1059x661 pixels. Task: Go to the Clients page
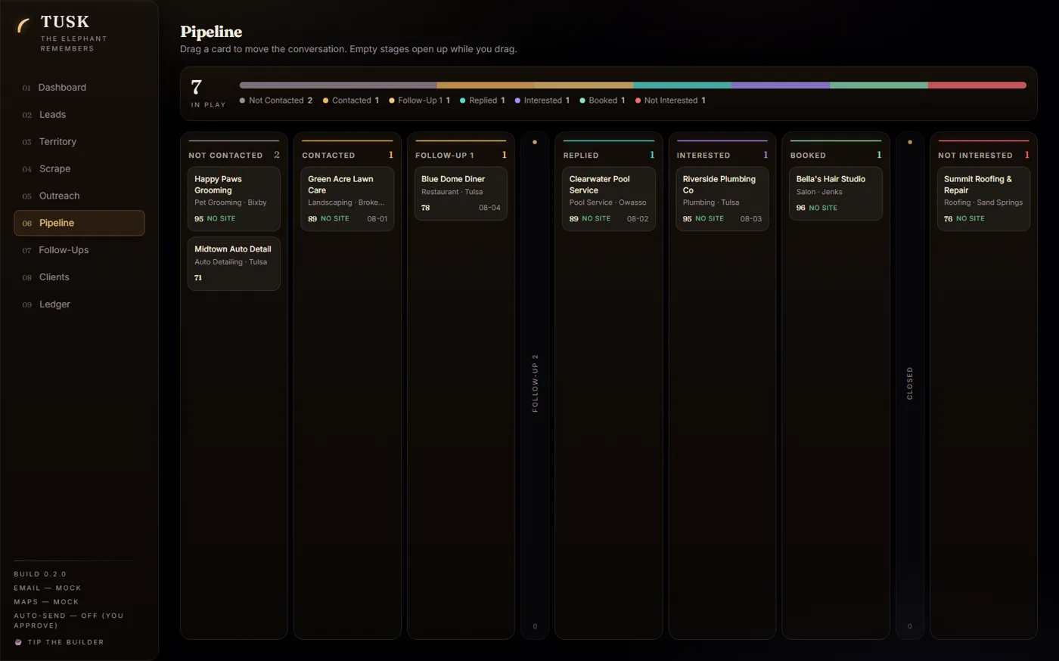(x=79, y=277)
